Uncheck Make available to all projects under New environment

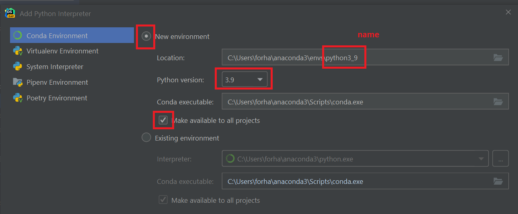163,120
